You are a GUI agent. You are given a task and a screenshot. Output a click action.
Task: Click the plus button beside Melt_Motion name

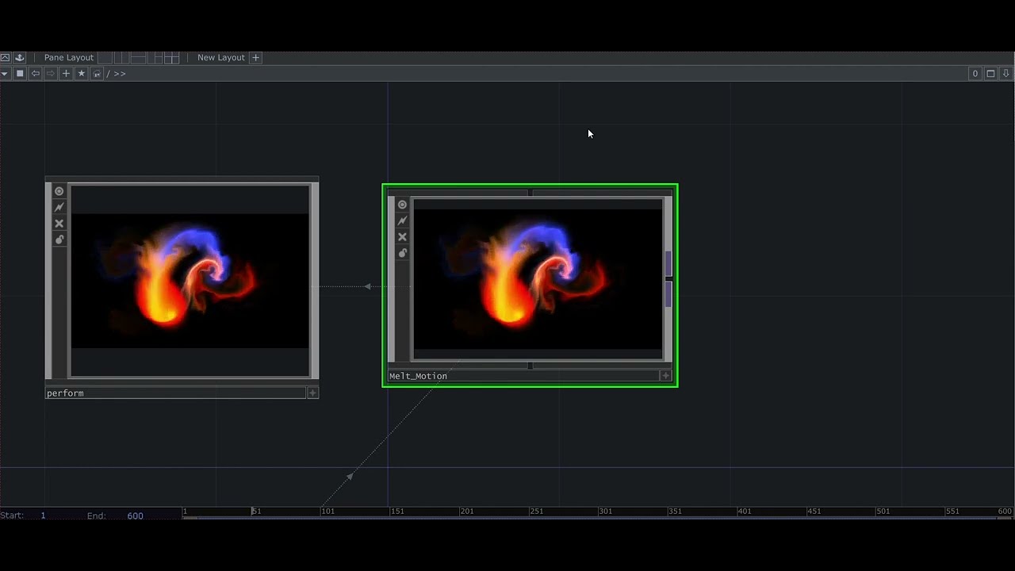665,376
